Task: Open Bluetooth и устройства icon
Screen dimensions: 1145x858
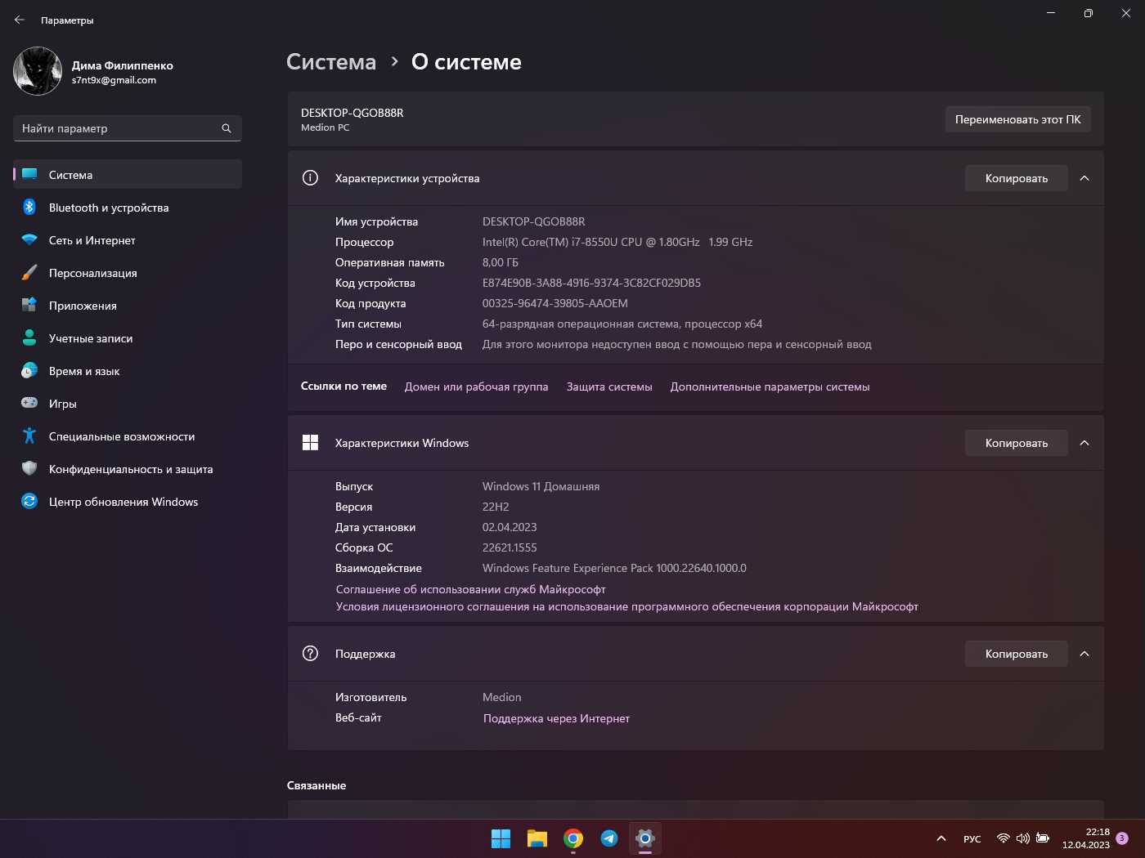Action: point(29,208)
